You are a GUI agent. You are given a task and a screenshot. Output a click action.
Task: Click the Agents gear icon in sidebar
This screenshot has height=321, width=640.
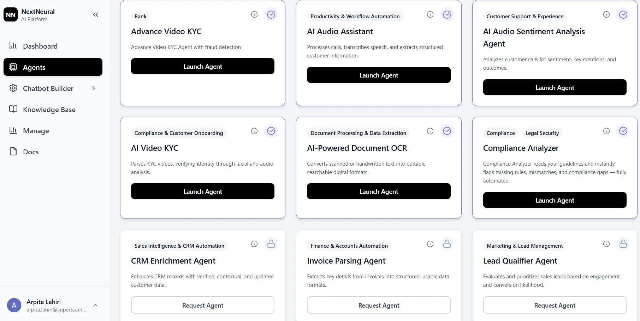pyautogui.click(x=13, y=67)
